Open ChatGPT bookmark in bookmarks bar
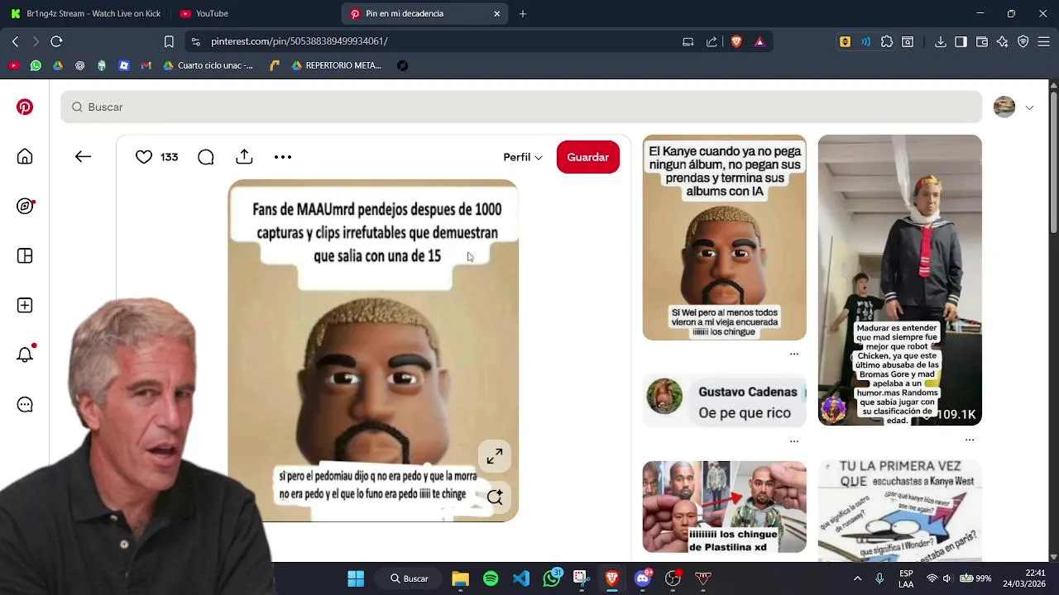Screen dimensions: 1059x595 coord(79,65)
